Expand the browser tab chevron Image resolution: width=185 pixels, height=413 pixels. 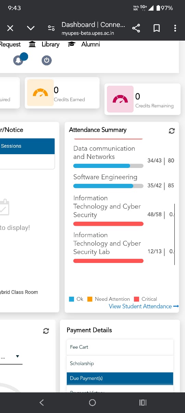point(31,28)
